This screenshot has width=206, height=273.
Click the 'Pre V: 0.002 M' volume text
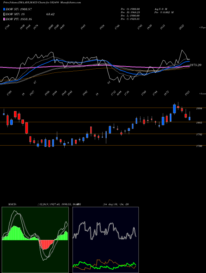[164, 12]
